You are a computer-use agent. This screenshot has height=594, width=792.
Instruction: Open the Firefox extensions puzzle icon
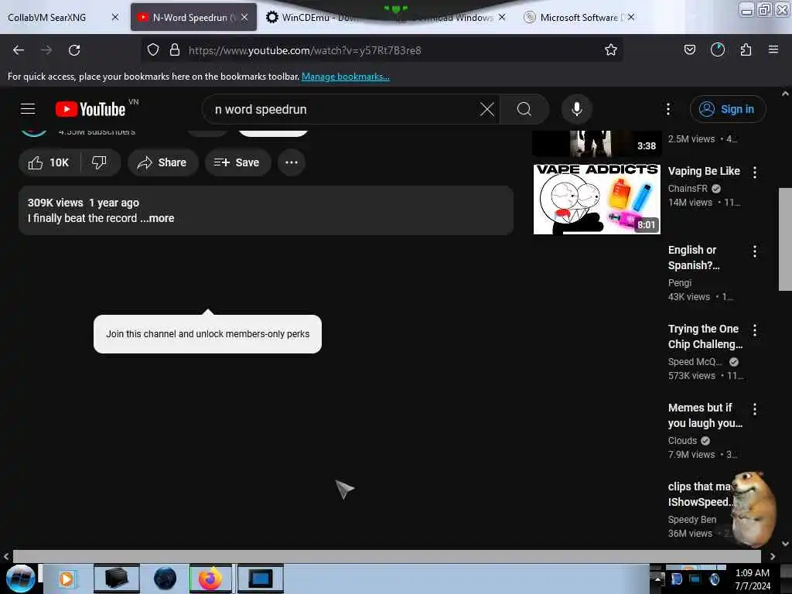(x=746, y=49)
